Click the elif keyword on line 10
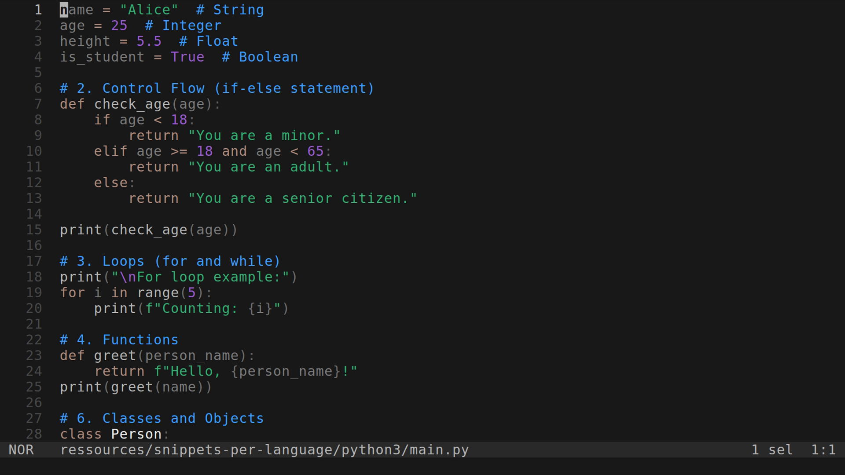Screen dimensions: 845x475 [x=110, y=151]
